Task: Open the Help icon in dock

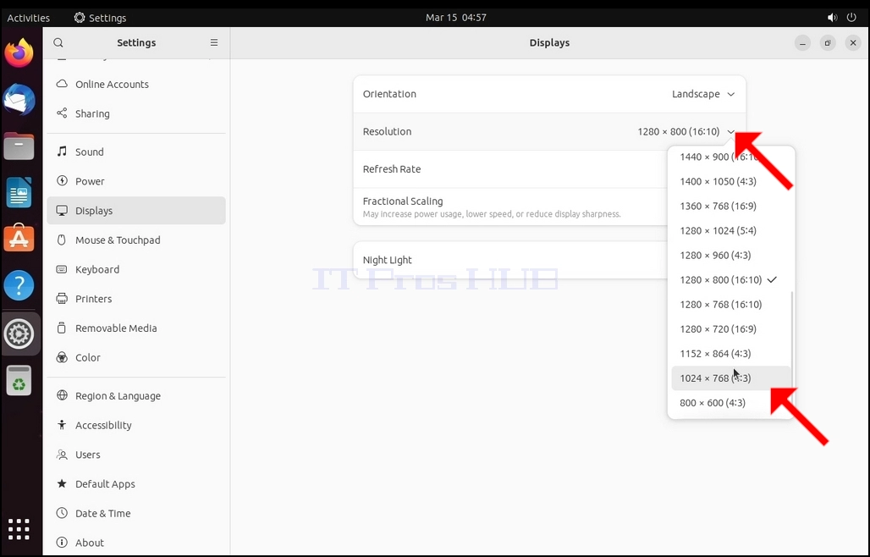Action: click(19, 285)
